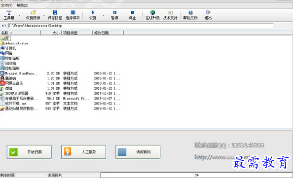This screenshot has height=178, width=293.
Task: Select the Mindjet MindMana... shortcut row
Action: [x=60, y=73]
